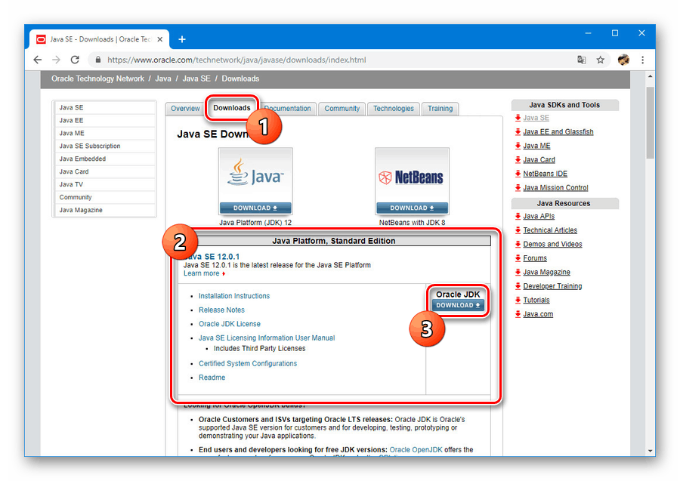Image resolution: width=680 pixels, height=481 pixels.
Task: Open the Technologies tab
Action: pos(394,108)
